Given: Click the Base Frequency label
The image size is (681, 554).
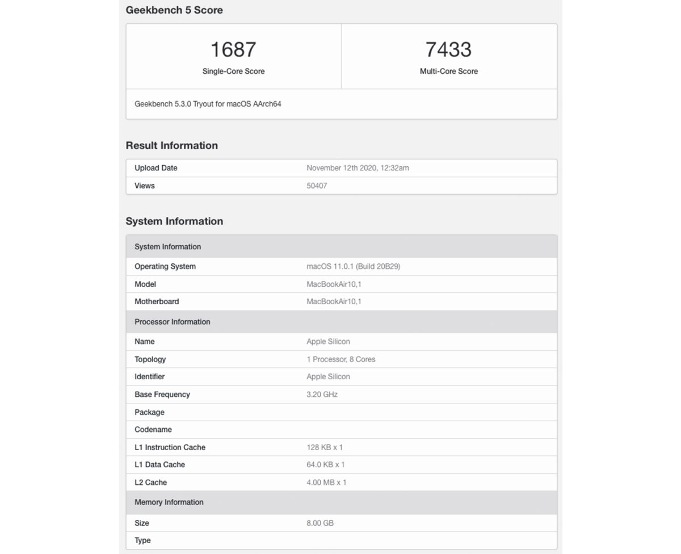Looking at the screenshot, I should [x=162, y=394].
